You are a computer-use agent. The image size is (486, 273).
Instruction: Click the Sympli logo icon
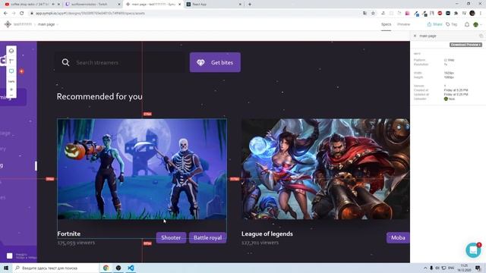pos(8,24)
